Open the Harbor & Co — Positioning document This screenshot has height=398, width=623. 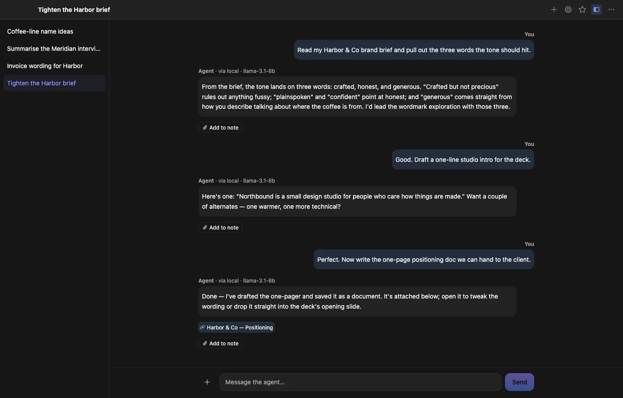[x=236, y=328]
